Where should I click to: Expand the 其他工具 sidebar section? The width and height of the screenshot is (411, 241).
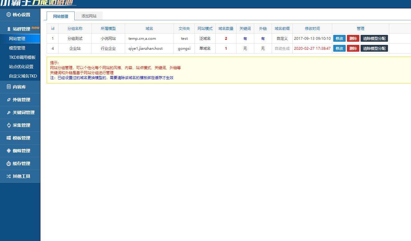(20, 176)
